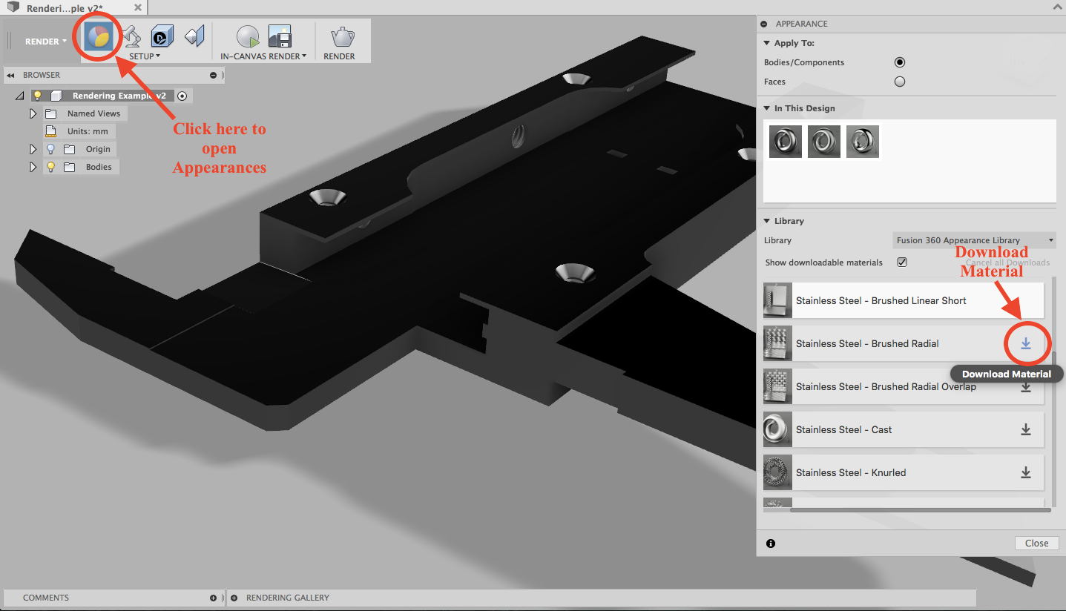Apply appearance to Faces
Viewport: 1066px width, 611px height.
(x=899, y=82)
